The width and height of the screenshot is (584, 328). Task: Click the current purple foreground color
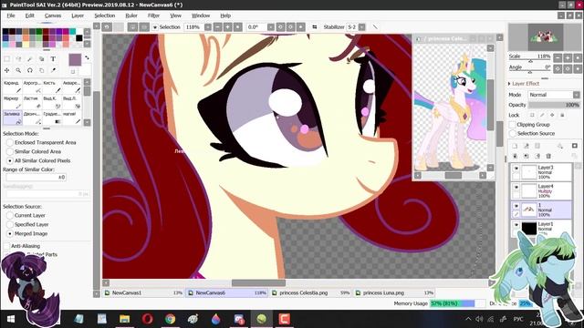pyautogui.click(x=75, y=60)
